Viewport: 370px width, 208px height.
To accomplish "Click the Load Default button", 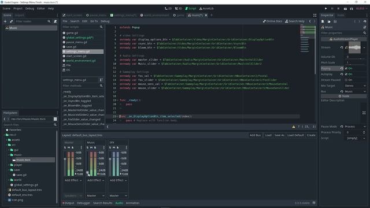I will click(295, 135).
